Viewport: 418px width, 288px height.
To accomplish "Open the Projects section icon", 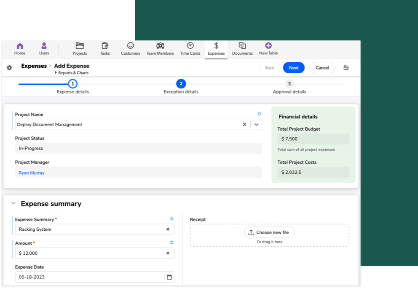I will (x=80, y=46).
